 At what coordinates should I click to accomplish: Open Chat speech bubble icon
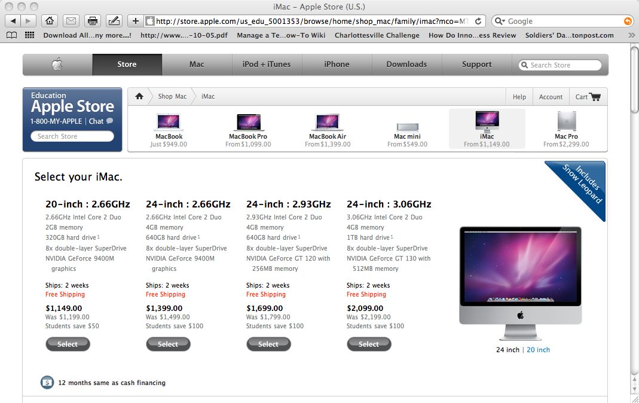click(x=109, y=121)
